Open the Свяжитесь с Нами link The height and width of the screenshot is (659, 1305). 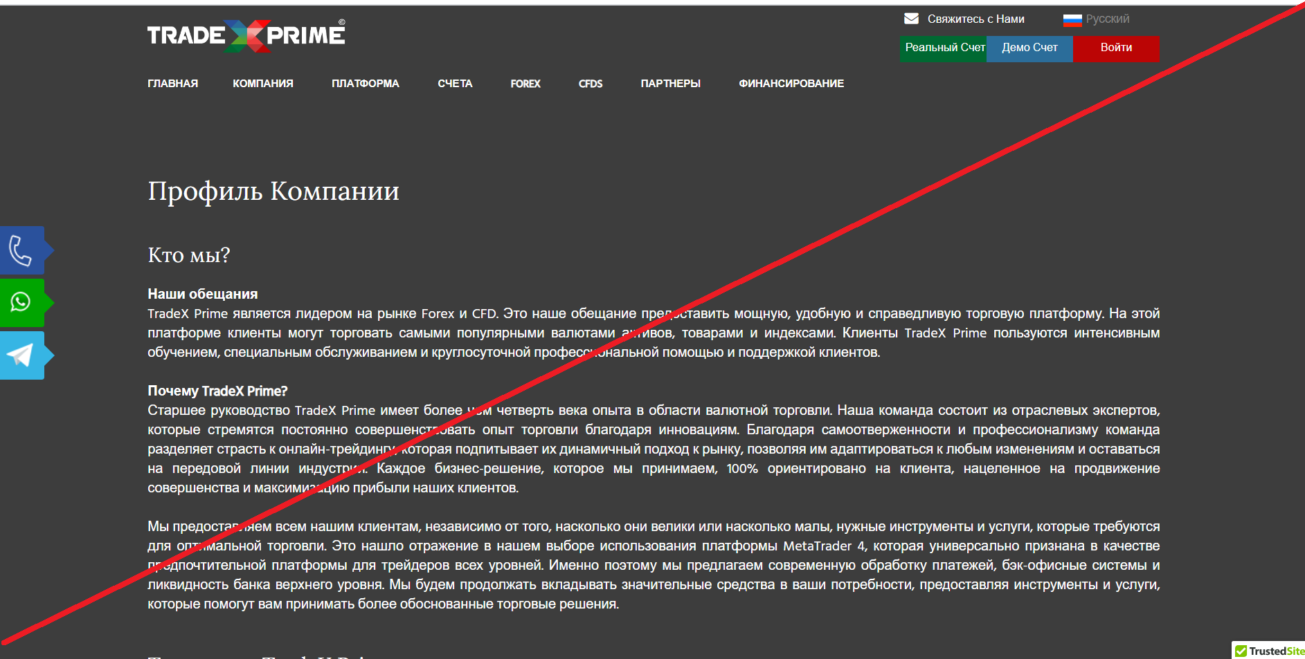[x=975, y=19]
